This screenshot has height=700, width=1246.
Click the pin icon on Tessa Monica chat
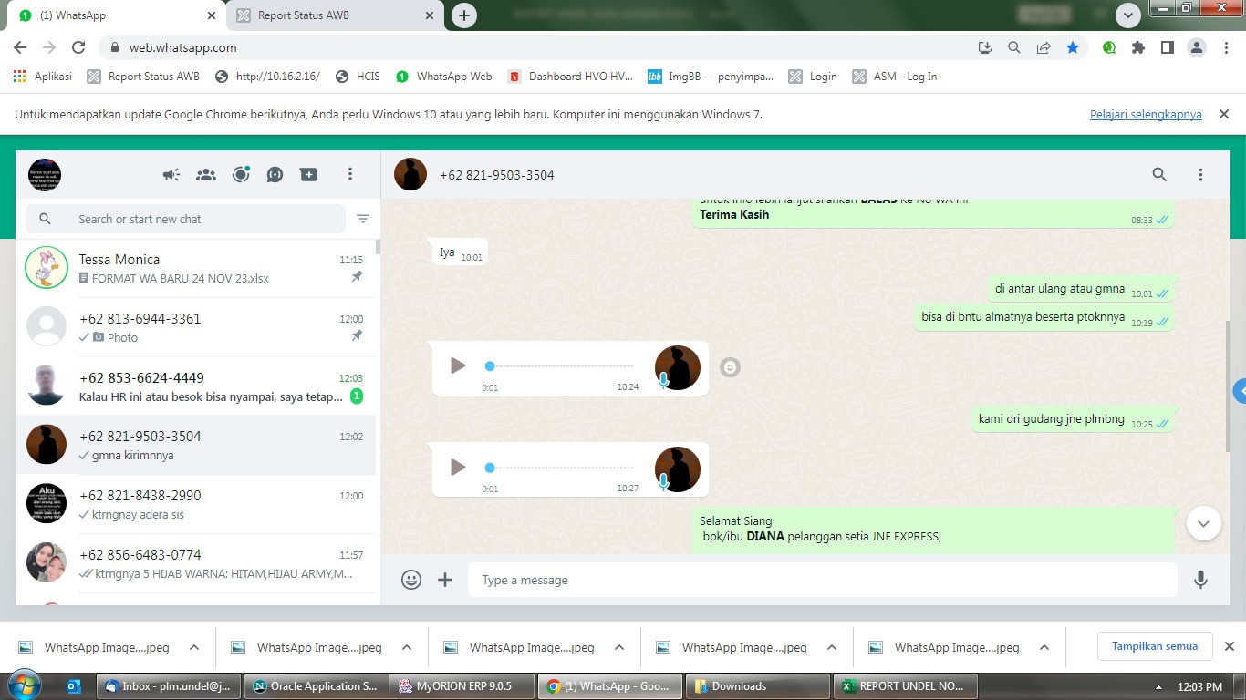pyautogui.click(x=358, y=277)
